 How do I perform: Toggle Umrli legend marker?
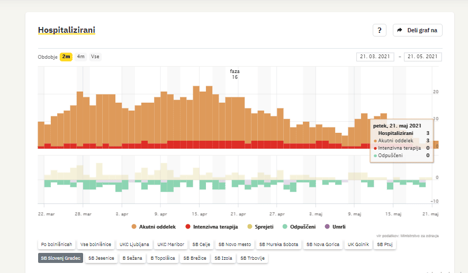click(x=327, y=226)
